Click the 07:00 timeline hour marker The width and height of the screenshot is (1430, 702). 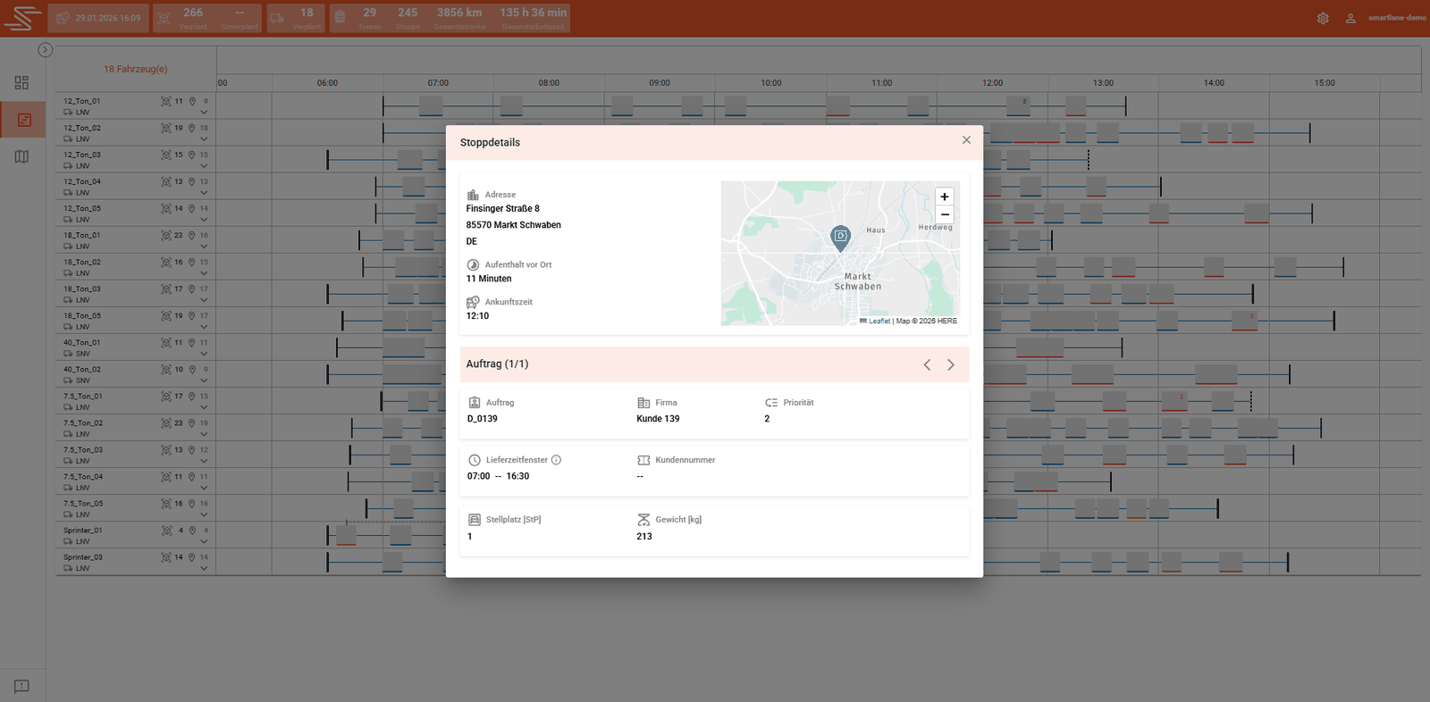438,83
